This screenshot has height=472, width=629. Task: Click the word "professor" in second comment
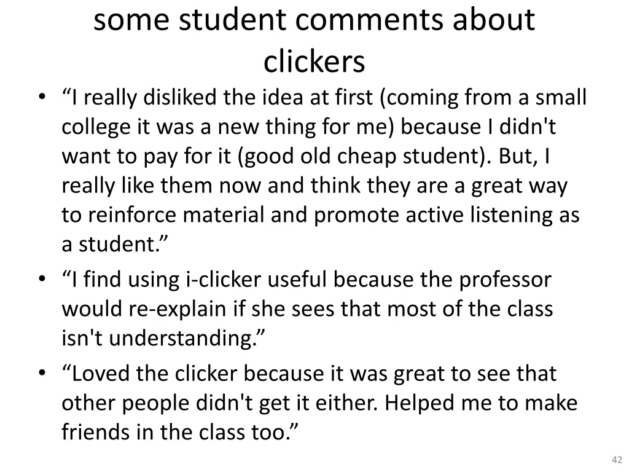pos(502,280)
